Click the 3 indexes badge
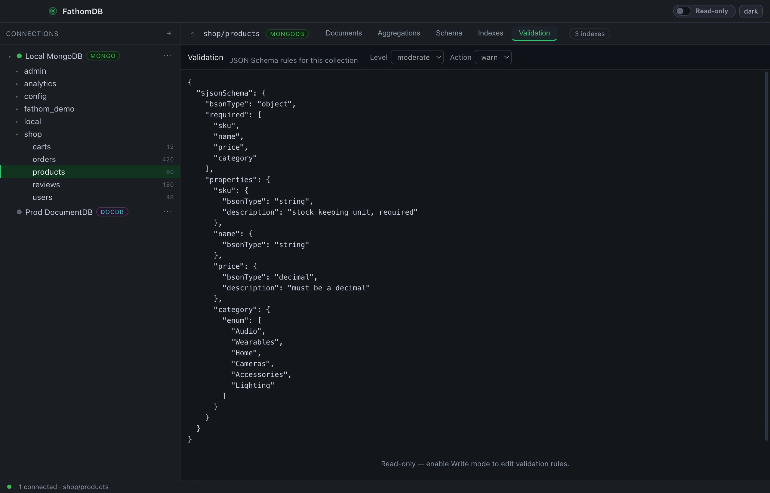Screen dimensions: 770x493 tap(589, 34)
